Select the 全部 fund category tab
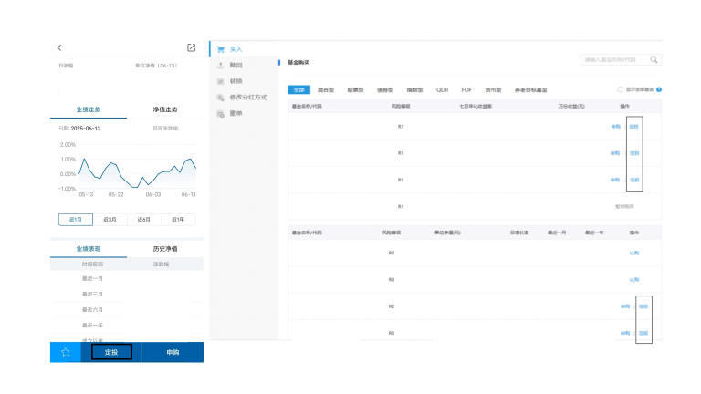Viewport: 701px width, 394px height. point(299,89)
